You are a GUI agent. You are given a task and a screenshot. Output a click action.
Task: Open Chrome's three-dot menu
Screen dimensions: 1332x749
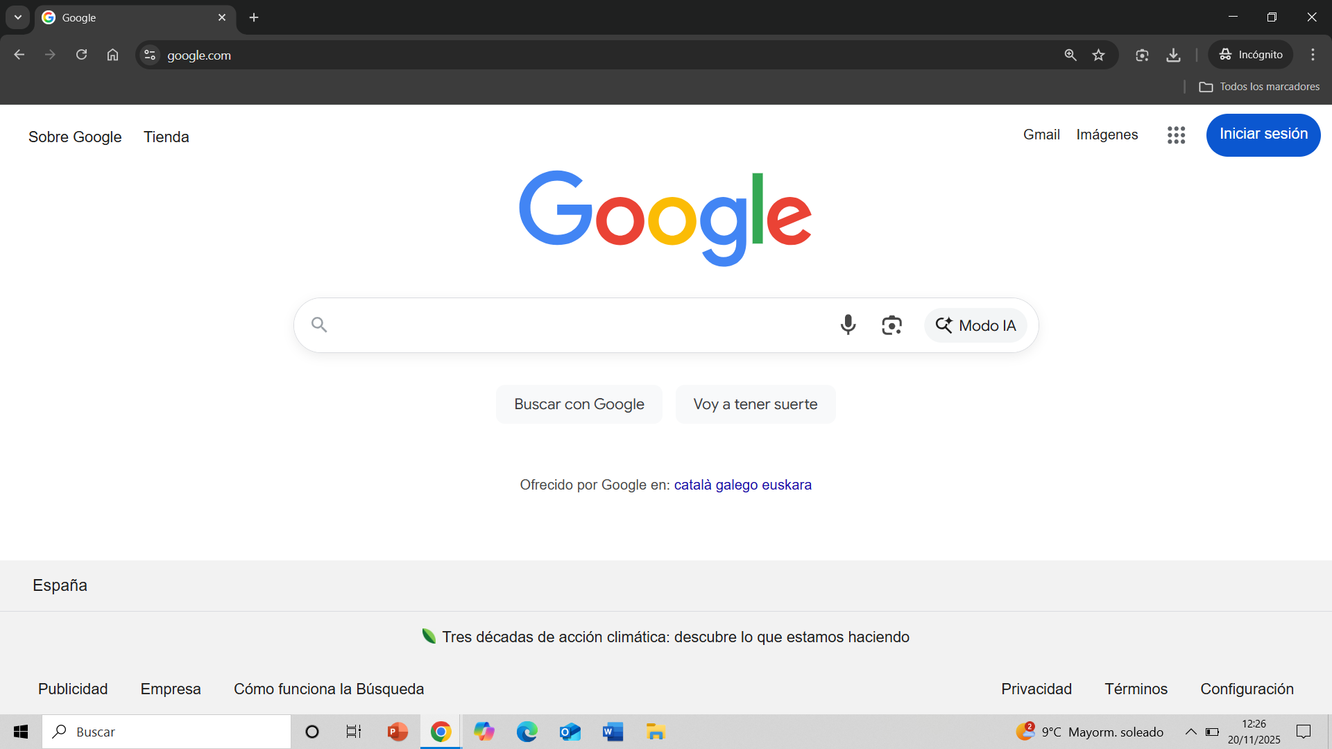[1313, 55]
